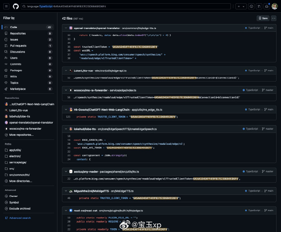Click the MsEdgeTTS repository avatar
Viewport: 281px width, 232px height.
click(x=71, y=191)
